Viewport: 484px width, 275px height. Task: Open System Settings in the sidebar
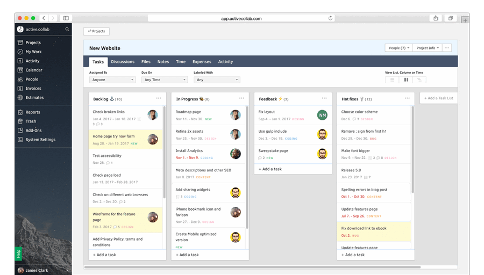click(40, 140)
